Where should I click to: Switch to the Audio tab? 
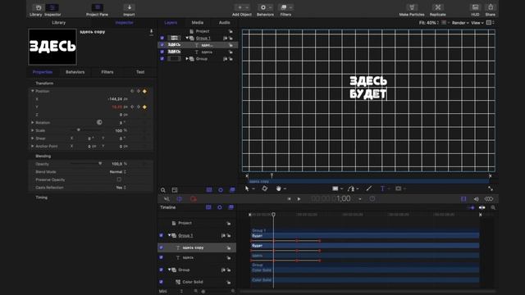(x=224, y=23)
